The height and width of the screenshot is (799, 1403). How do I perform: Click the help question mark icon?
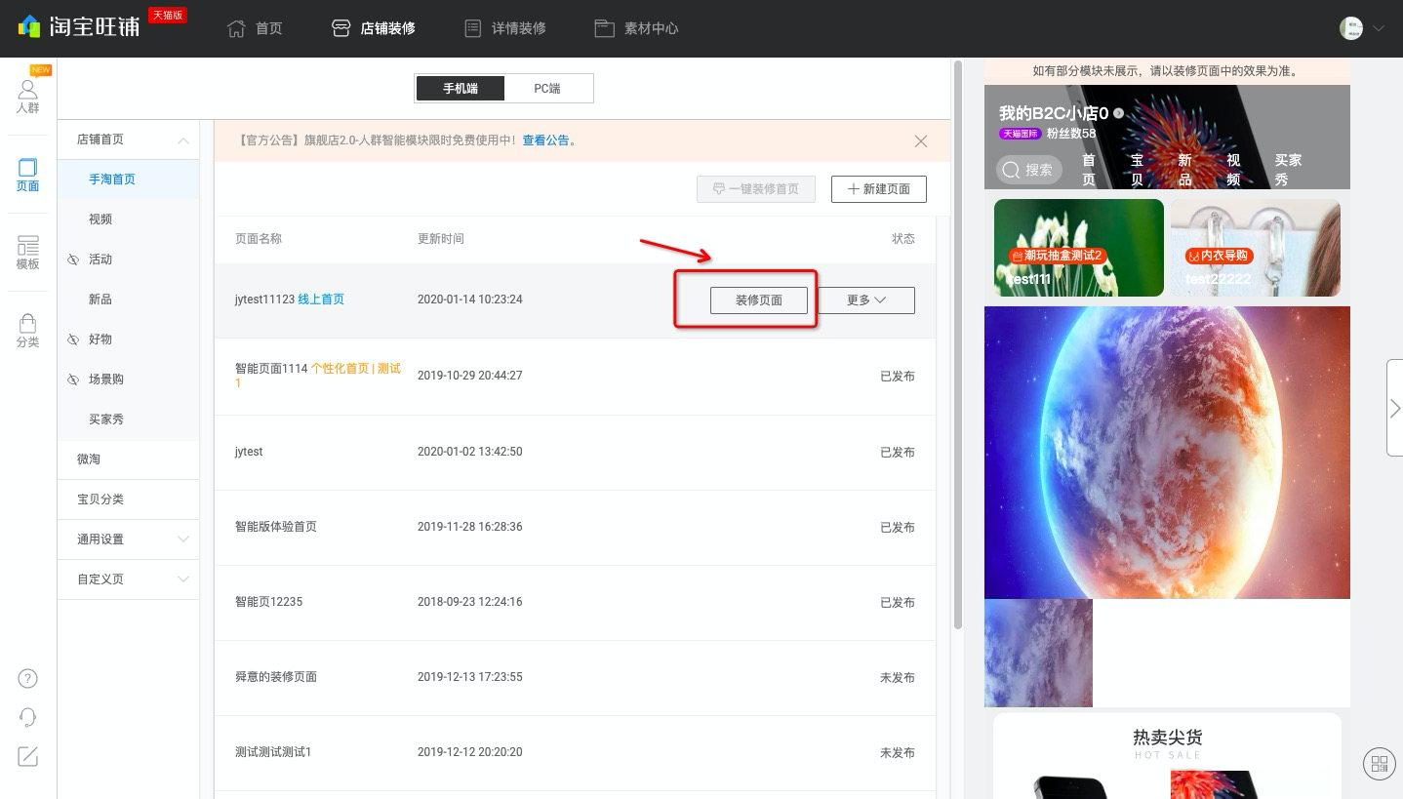click(x=28, y=678)
